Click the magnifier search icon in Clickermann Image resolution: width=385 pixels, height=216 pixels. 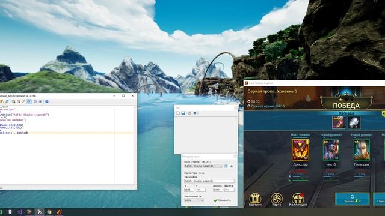7,101
